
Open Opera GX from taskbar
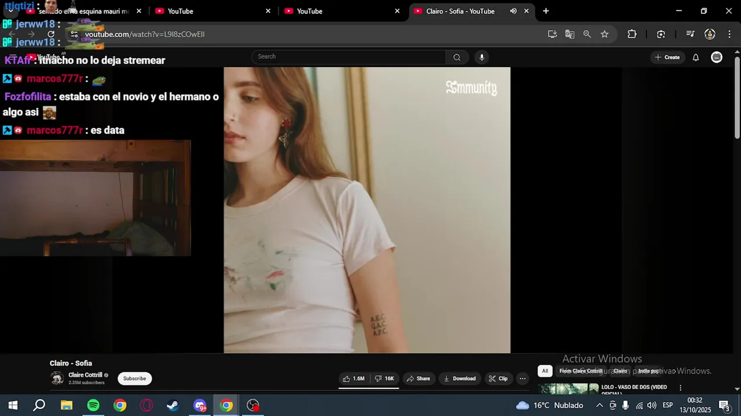click(146, 406)
